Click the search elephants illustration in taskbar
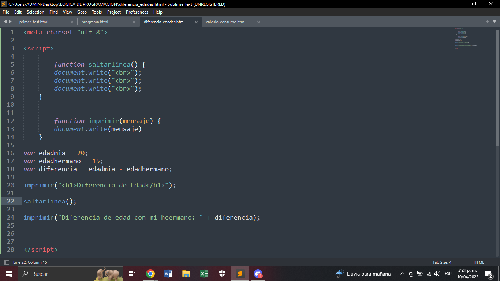The image size is (500, 281). click(x=108, y=274)
